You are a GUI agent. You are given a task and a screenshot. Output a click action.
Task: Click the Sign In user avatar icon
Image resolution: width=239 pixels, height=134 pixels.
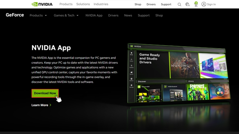(204, 4)
